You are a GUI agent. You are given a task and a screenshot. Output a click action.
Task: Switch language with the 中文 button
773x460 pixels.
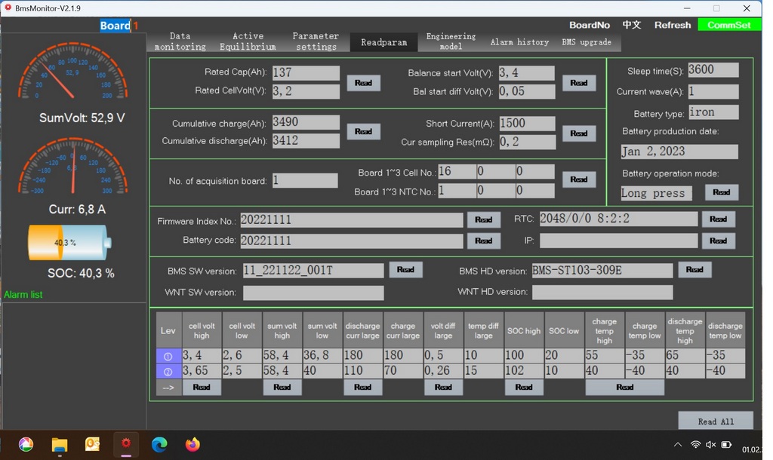coord(632,25)
